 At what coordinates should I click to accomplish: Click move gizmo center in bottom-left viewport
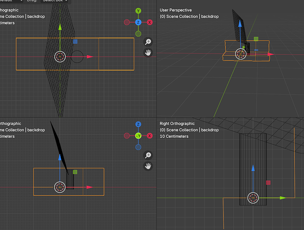coord(60,187)
